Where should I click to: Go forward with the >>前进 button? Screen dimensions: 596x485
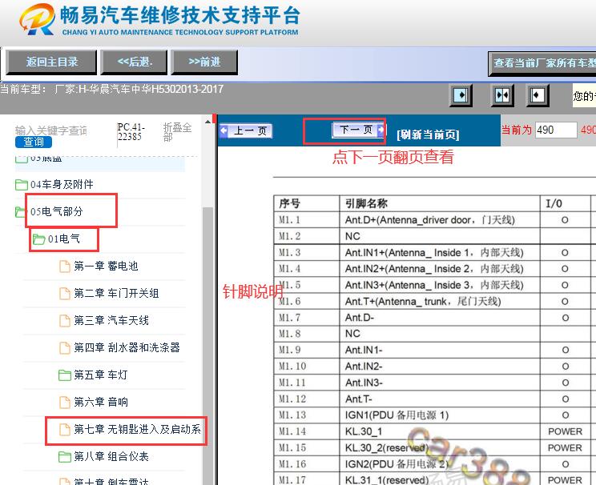tap(204, 62)
